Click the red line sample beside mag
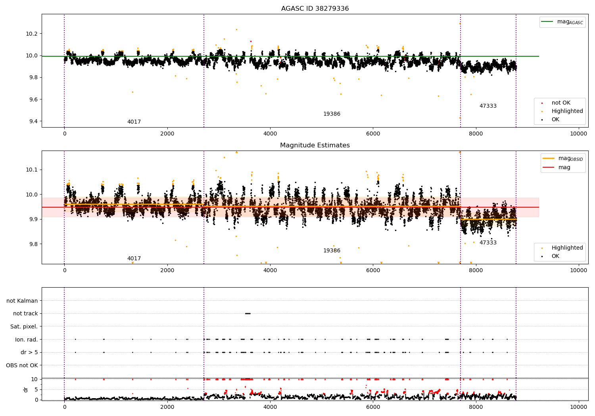This screenshot has height=416, width=595. coord(549,167)
